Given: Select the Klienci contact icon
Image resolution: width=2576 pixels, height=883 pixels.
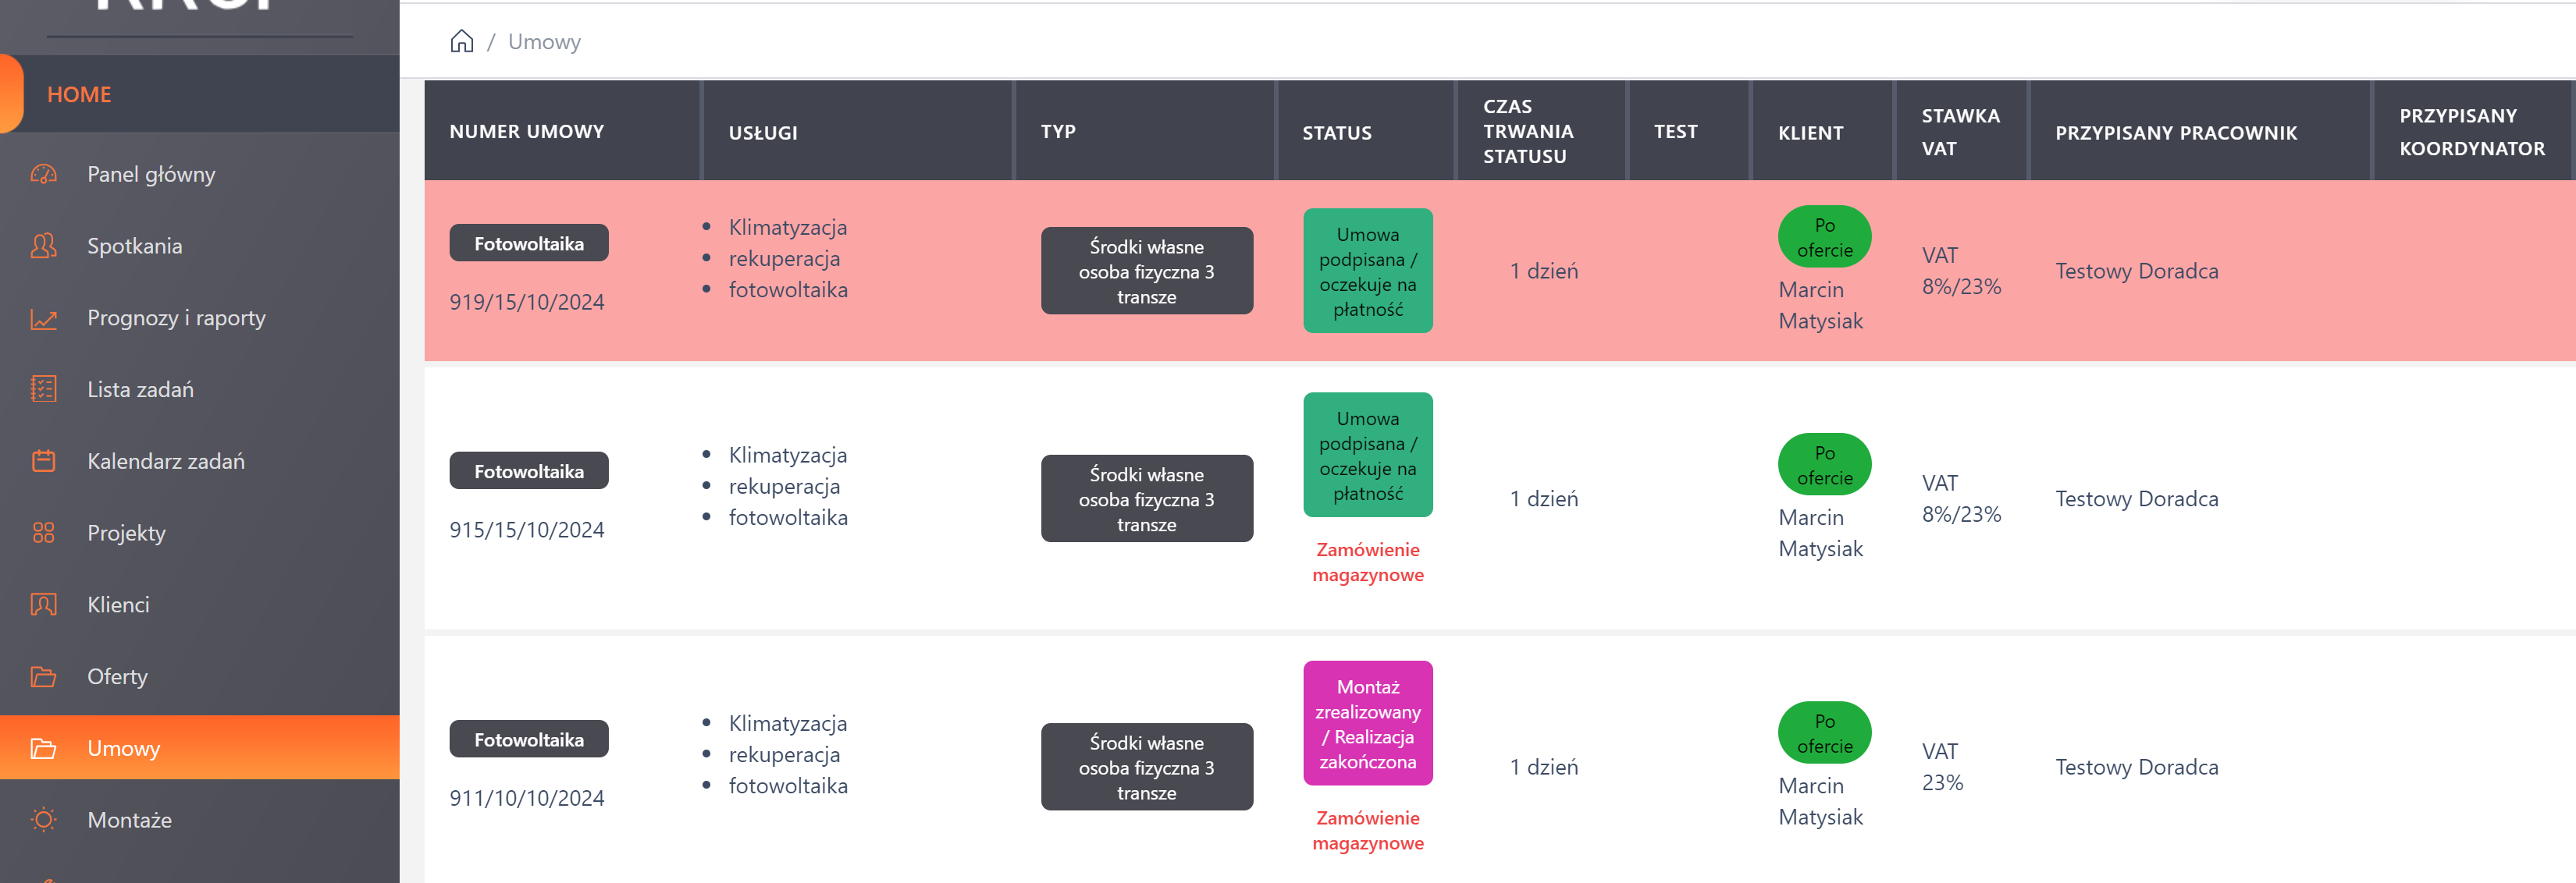Looking at the screenshot, I should pyautogui.click(x=44, y=605).
